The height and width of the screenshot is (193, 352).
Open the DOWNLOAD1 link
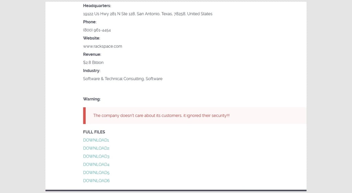[x=96, y=140]
